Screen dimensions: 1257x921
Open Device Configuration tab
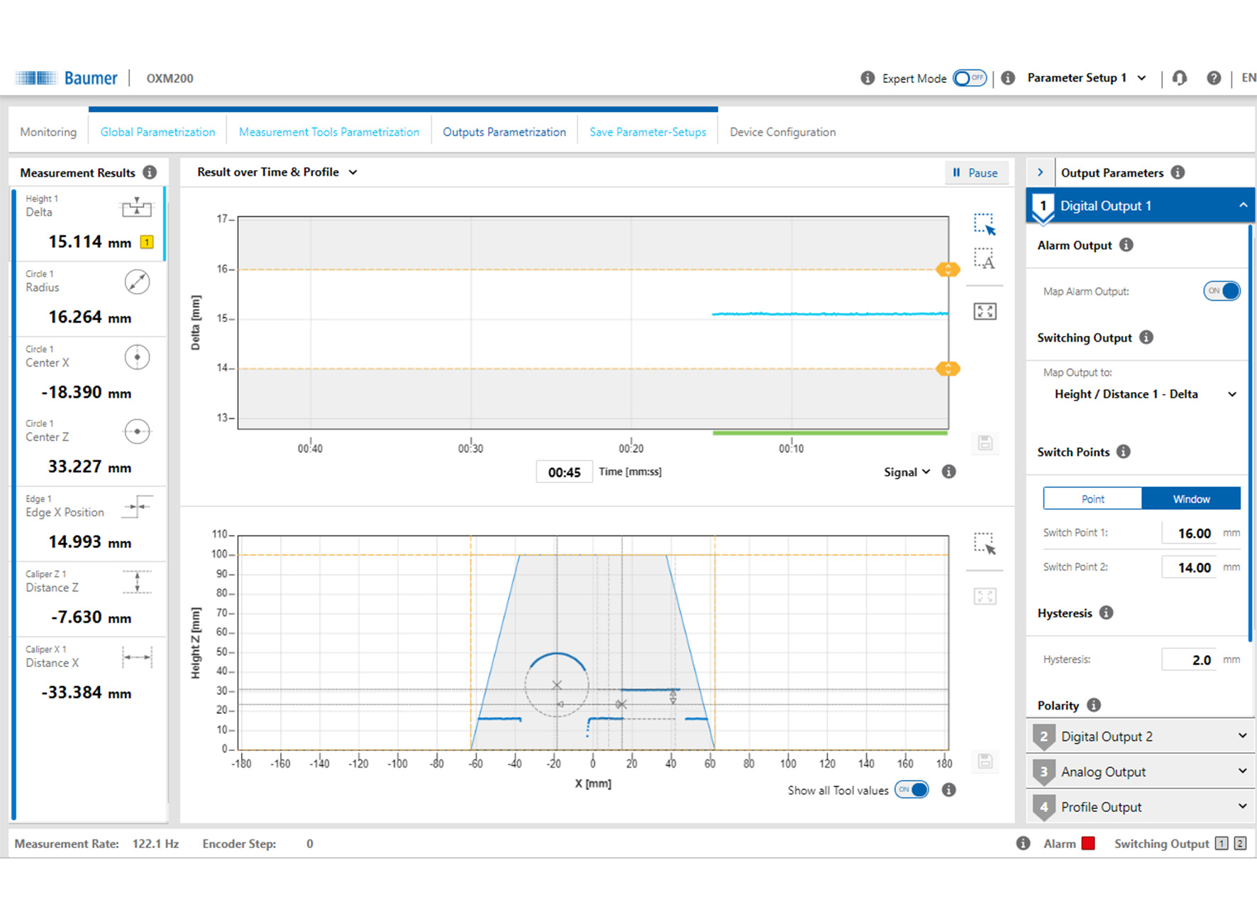point(782,132)
